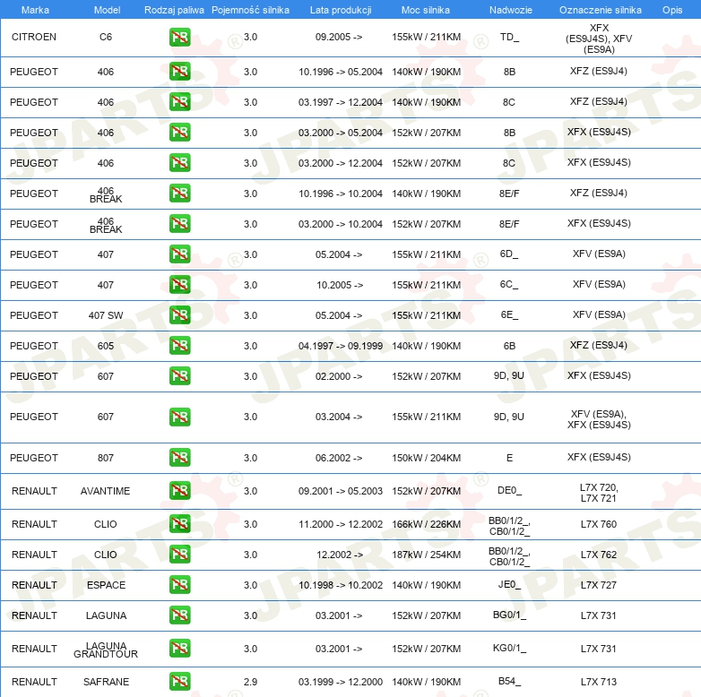Click the TD_ body code cell

pyautogui.click(x=510, y=37)
